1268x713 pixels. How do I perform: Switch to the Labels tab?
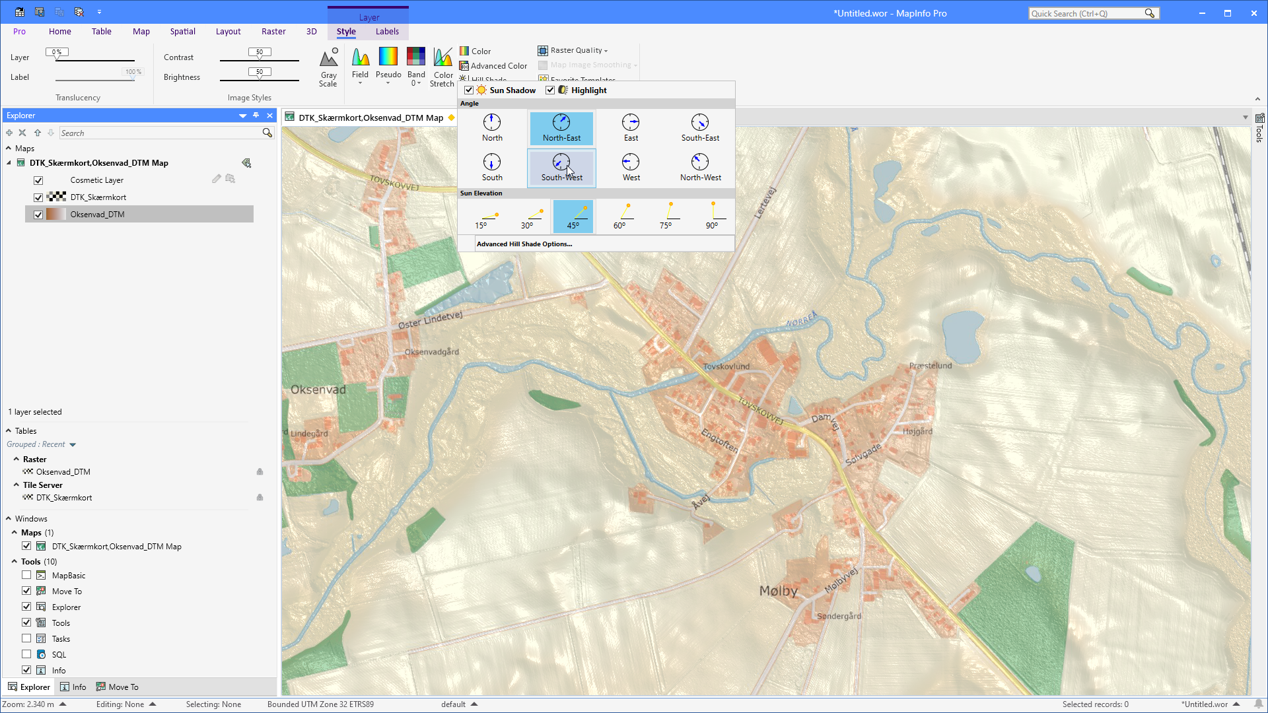(387, 31)
